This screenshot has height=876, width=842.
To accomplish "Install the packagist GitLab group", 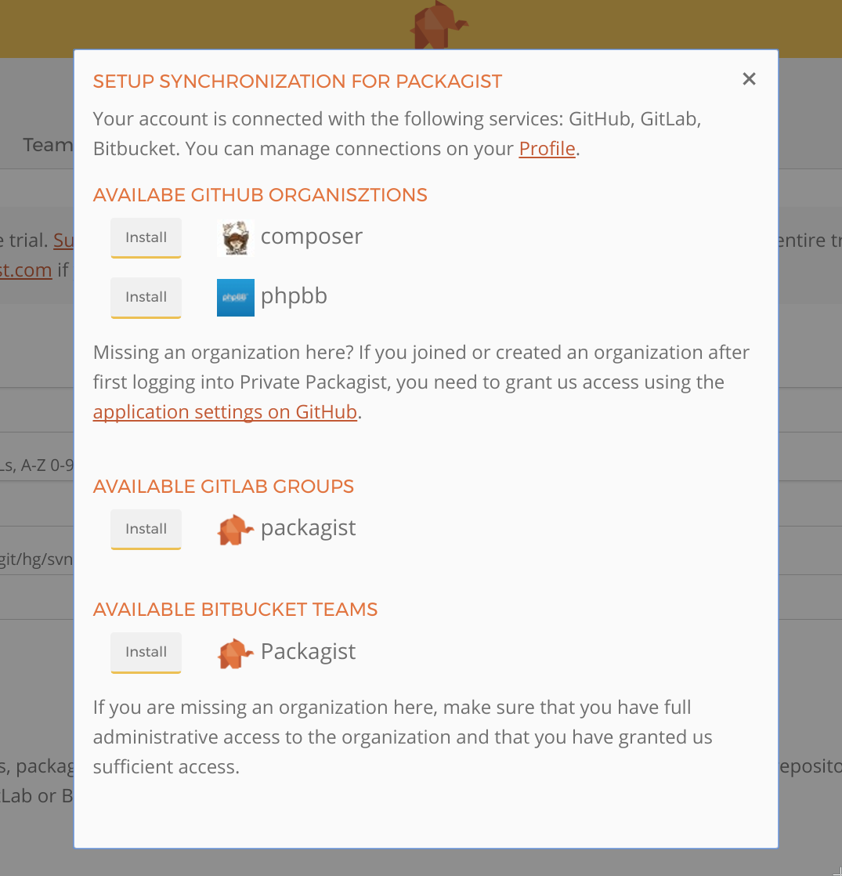I will click(146, 529).
